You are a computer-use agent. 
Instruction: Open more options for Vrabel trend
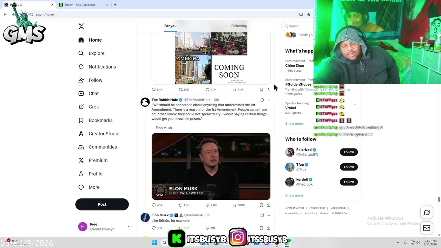tap(356, 104)
